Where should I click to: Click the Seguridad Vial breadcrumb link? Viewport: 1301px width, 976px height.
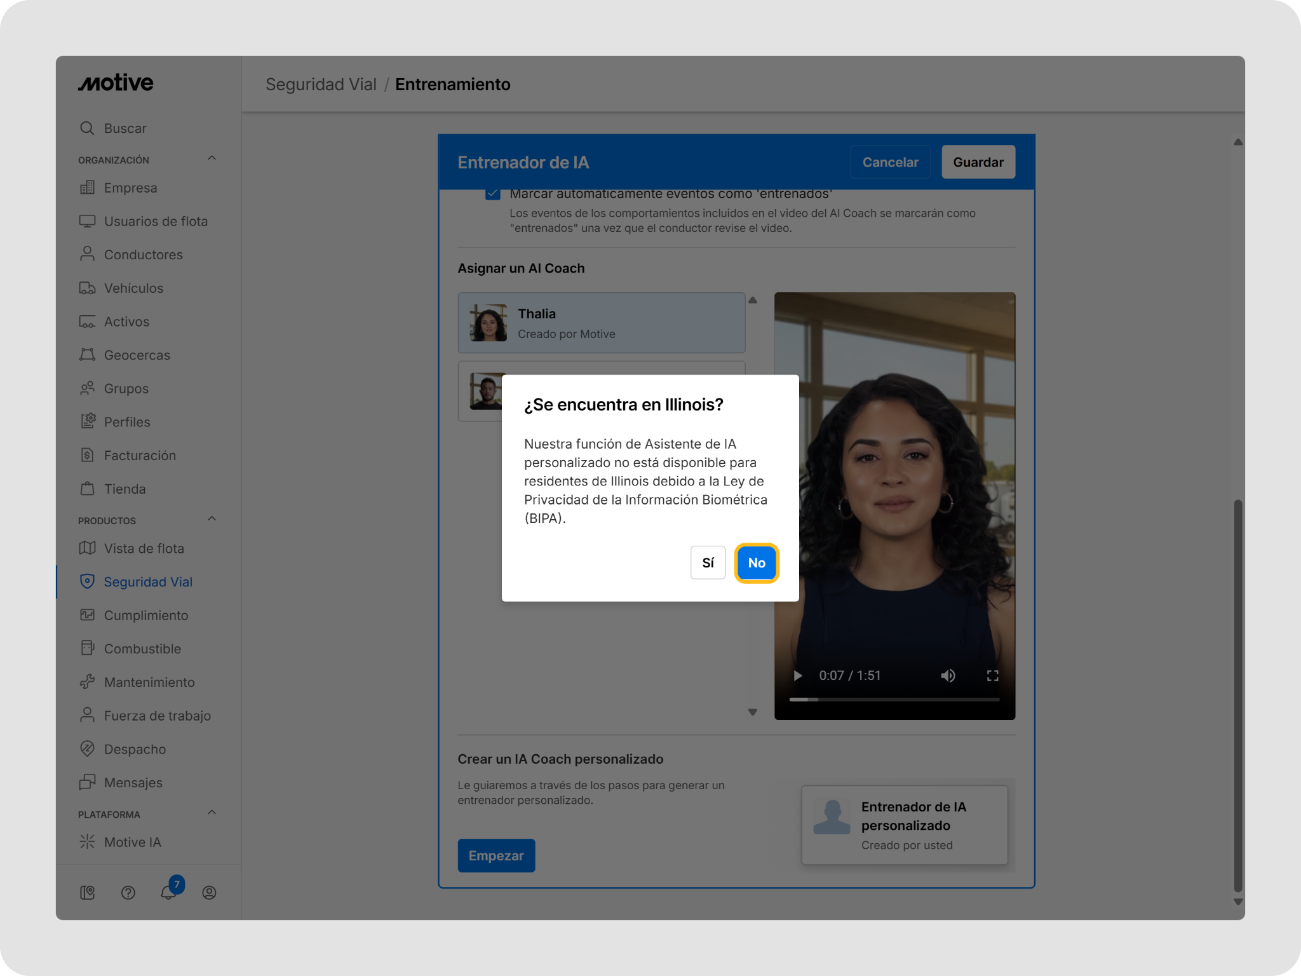tap(321, 85)
